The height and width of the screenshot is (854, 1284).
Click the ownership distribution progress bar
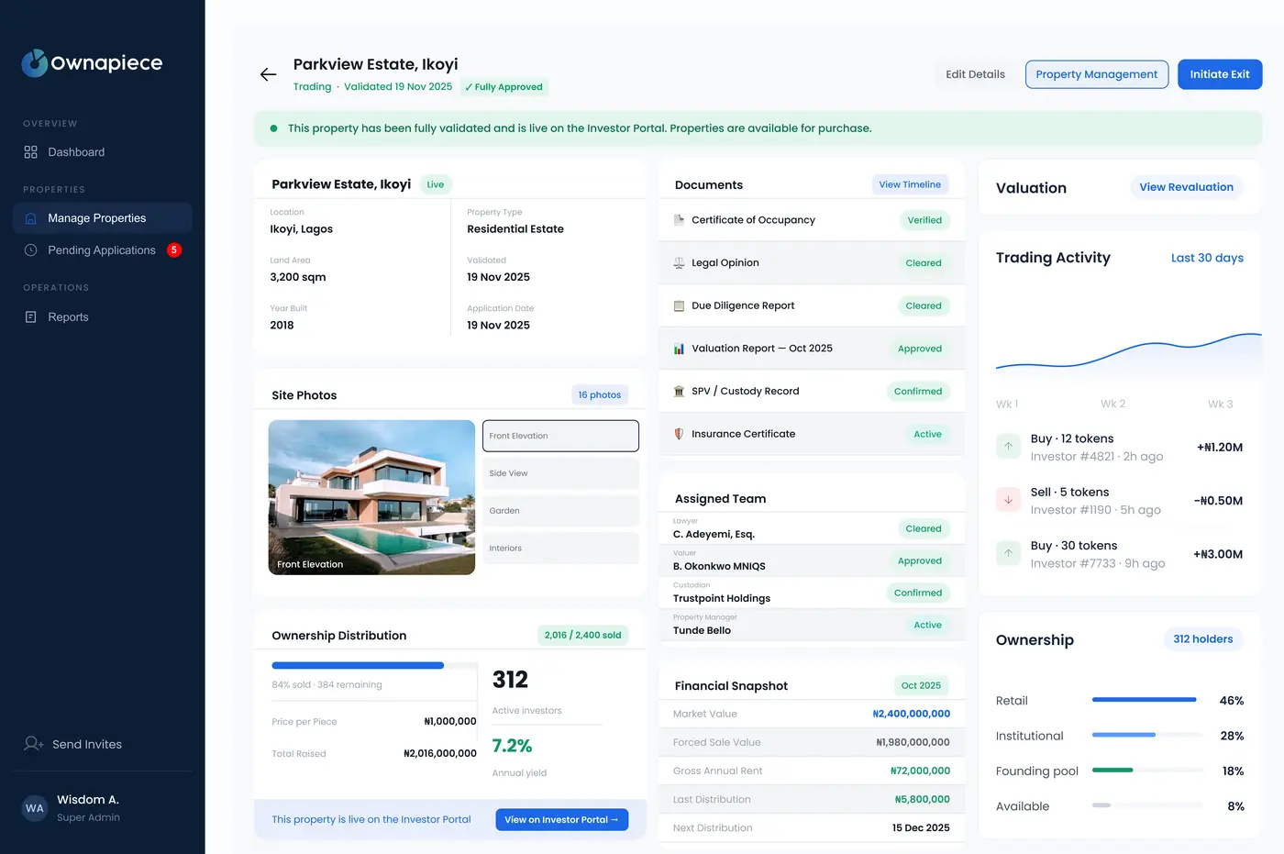[373, 665]
